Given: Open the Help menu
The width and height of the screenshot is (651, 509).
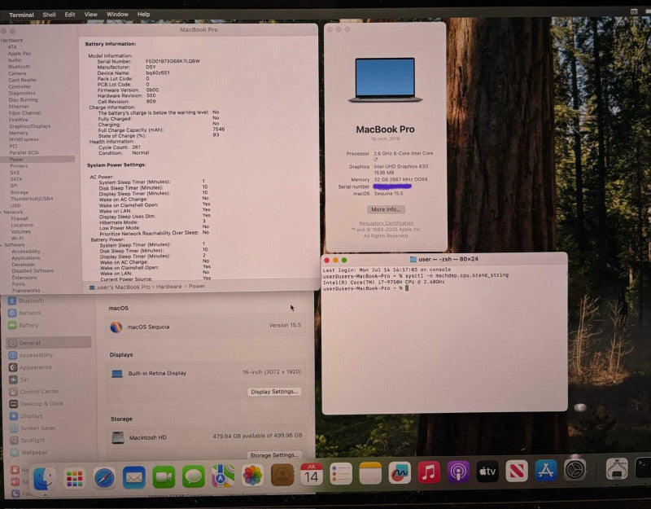Looking at the screenshot, I should click(144, 14).
